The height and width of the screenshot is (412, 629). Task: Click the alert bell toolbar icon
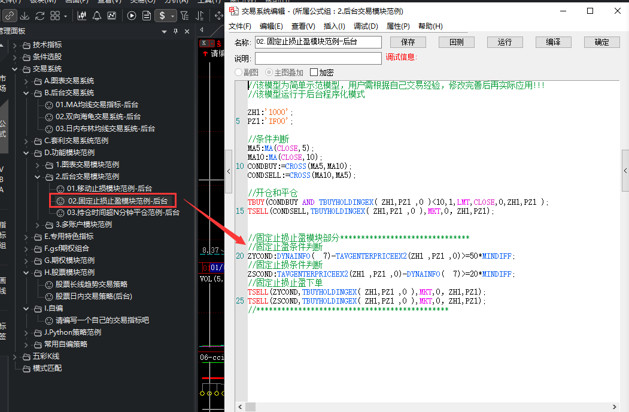click(97, 16)
